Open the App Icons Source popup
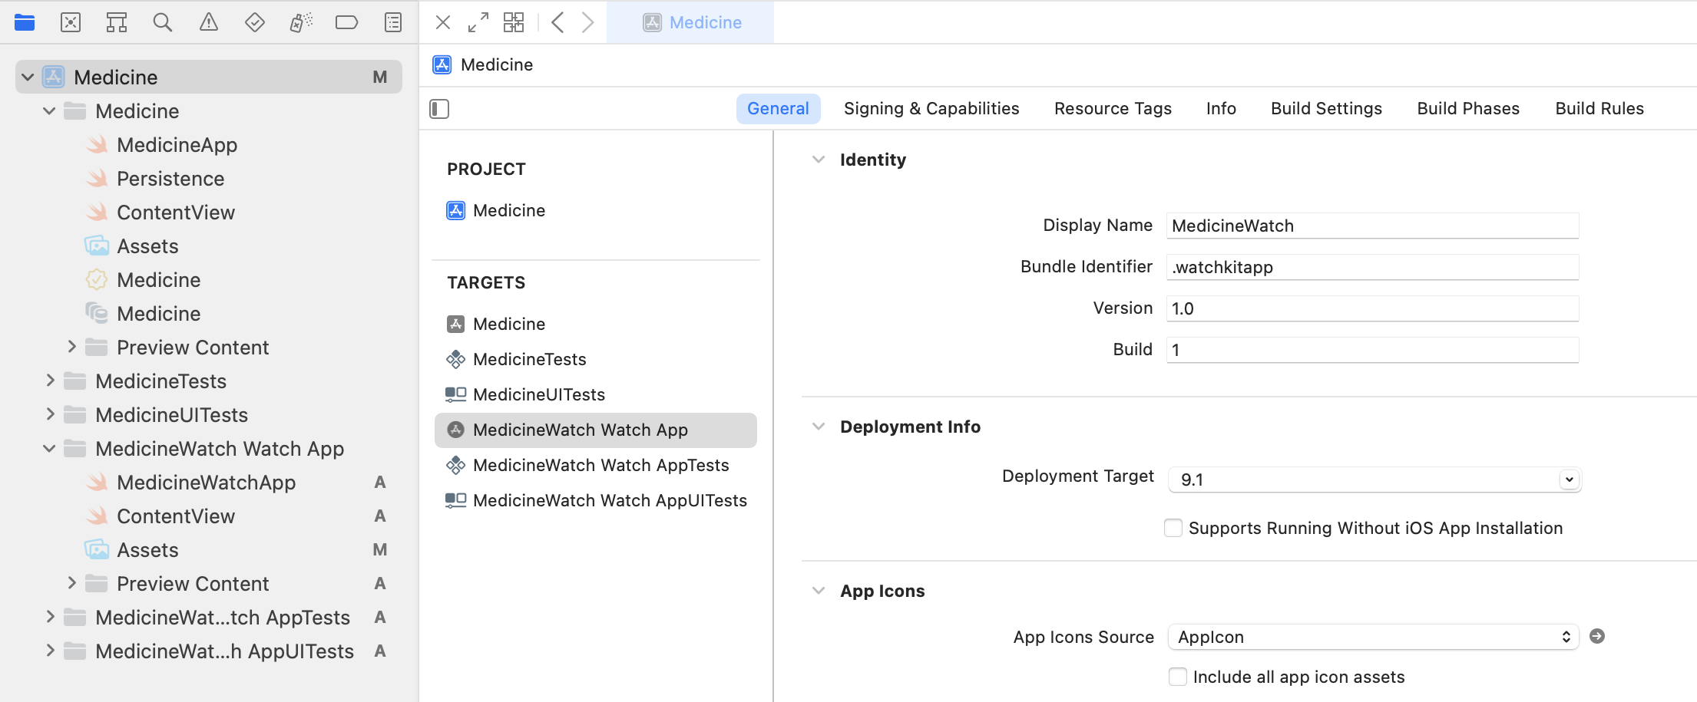This screenshot has height=702, width=1697. [1372, 637]
